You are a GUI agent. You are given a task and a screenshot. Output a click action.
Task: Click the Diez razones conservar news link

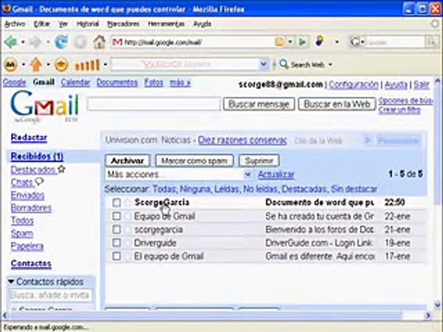(x=242, y=140)
